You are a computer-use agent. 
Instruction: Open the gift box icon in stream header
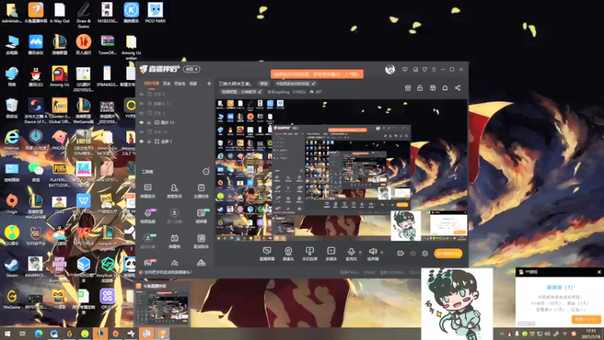pos(408,88)
